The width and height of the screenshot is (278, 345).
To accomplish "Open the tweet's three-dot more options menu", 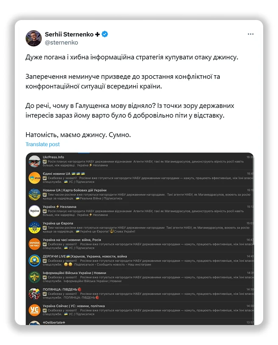I will [250, 34].
